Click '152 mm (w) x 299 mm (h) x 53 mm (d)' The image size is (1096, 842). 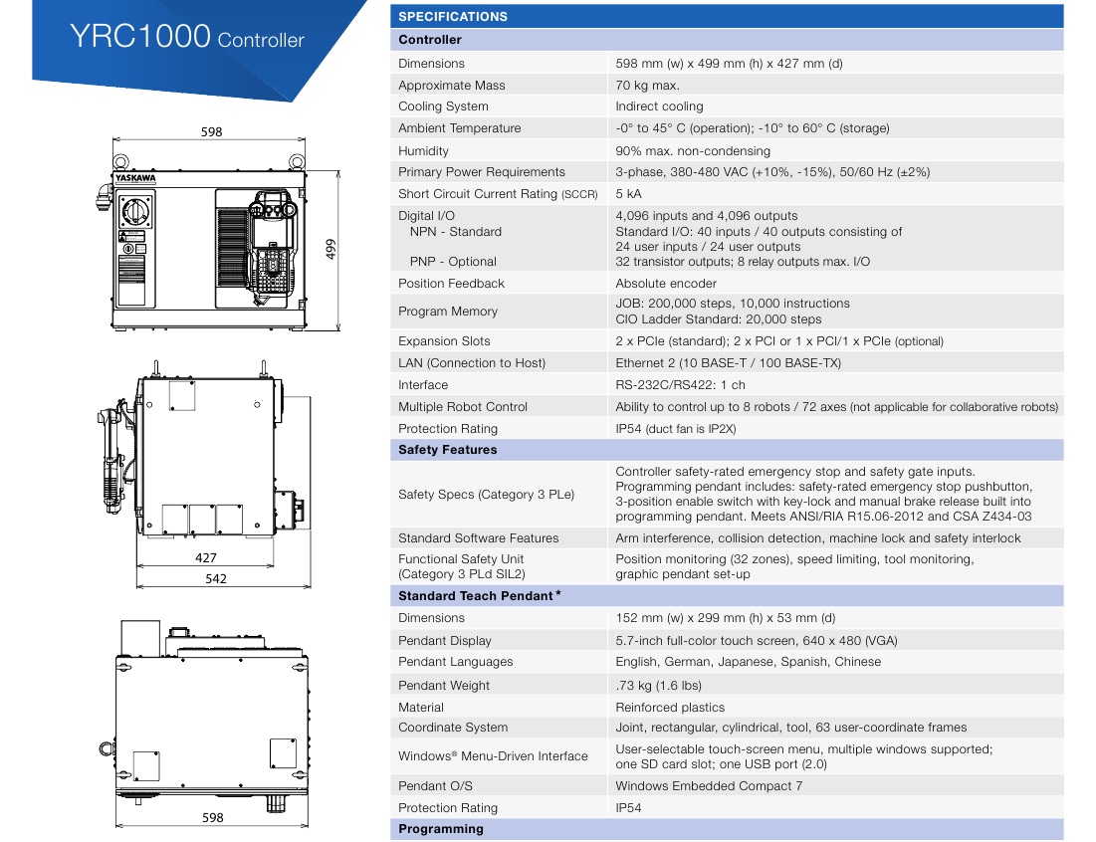click(726, 618)
